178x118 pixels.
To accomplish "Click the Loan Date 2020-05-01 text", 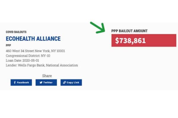I will [22, 60].
